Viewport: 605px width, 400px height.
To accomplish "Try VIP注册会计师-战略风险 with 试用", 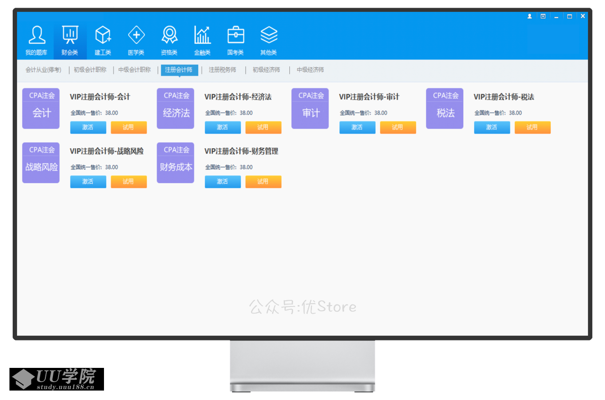I will tap(129, 182).
